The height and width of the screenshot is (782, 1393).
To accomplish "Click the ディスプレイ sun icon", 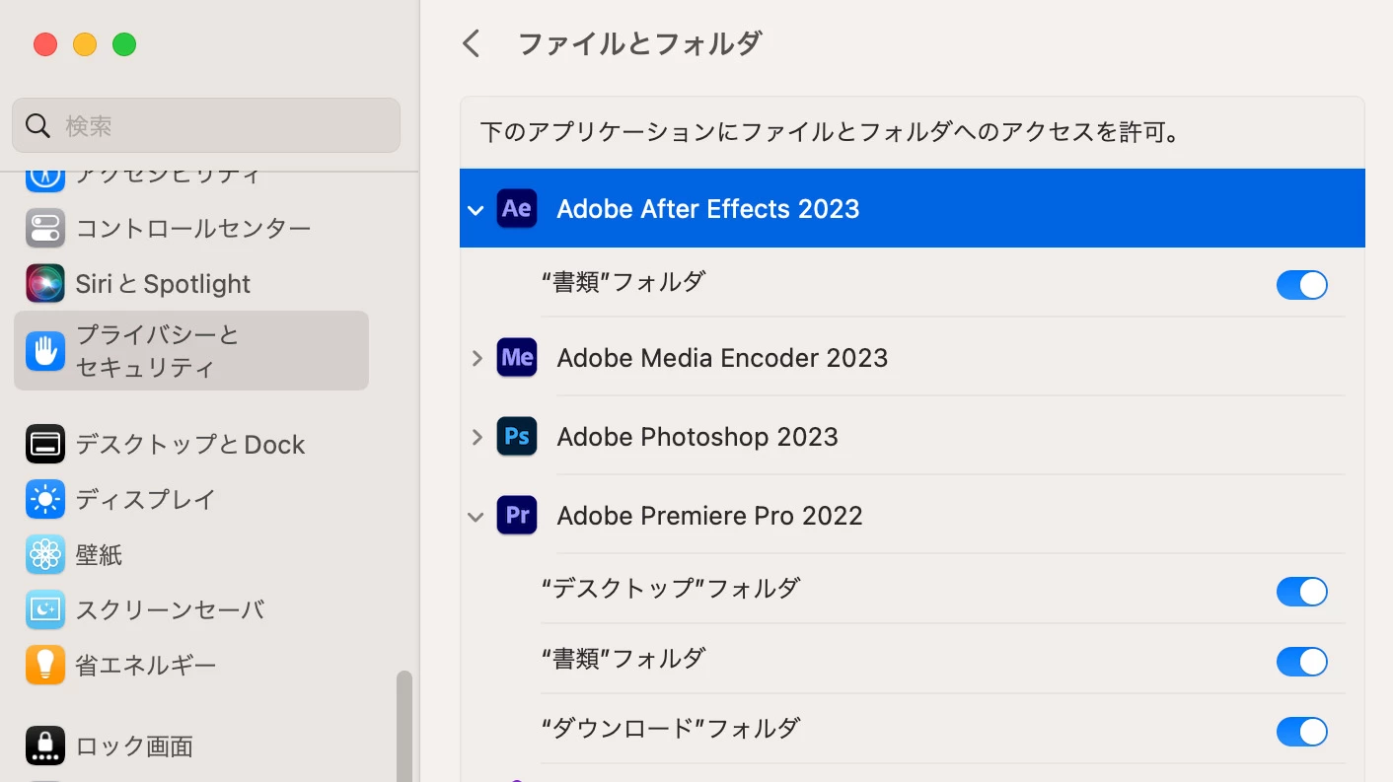I will (x=45, y=500).
